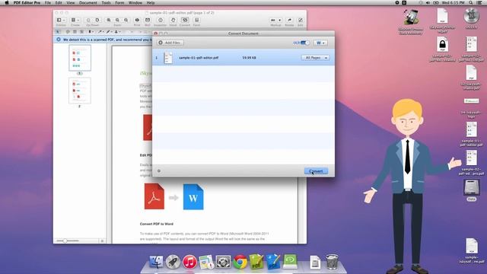Click the page Up arrow toolbar icon
The width and height of the screenshot is (487, 274).
88,21
